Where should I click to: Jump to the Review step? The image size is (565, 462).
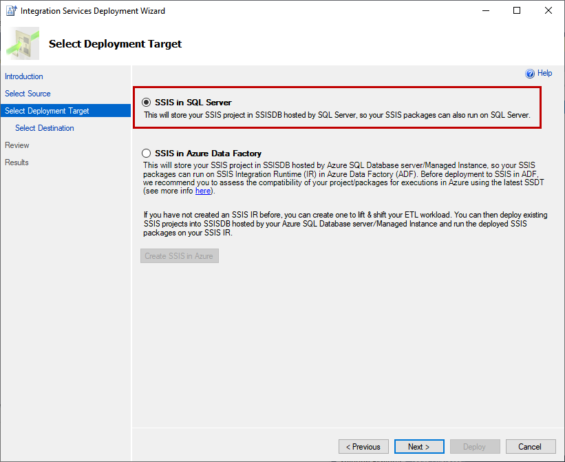pyautogui.click(x=17, y=145)
